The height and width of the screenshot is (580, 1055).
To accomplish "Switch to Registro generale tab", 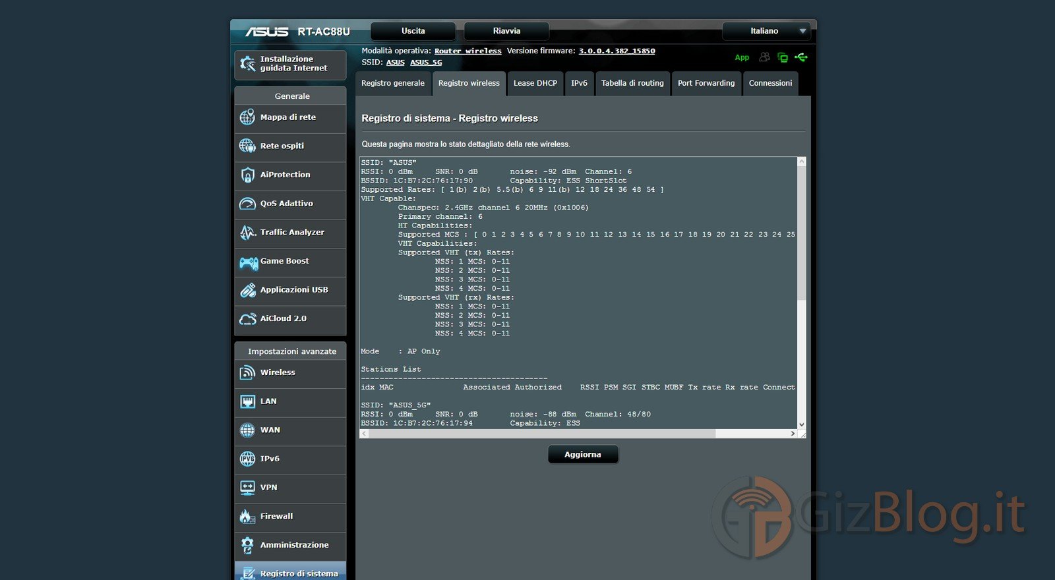I will [393, 83].
